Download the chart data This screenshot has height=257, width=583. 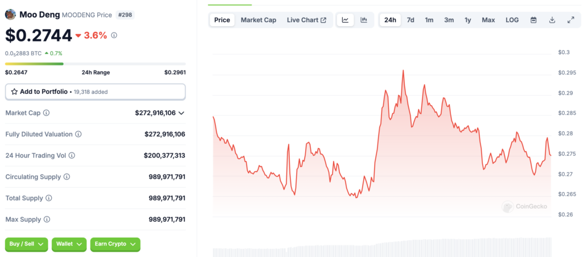(552, 20)
